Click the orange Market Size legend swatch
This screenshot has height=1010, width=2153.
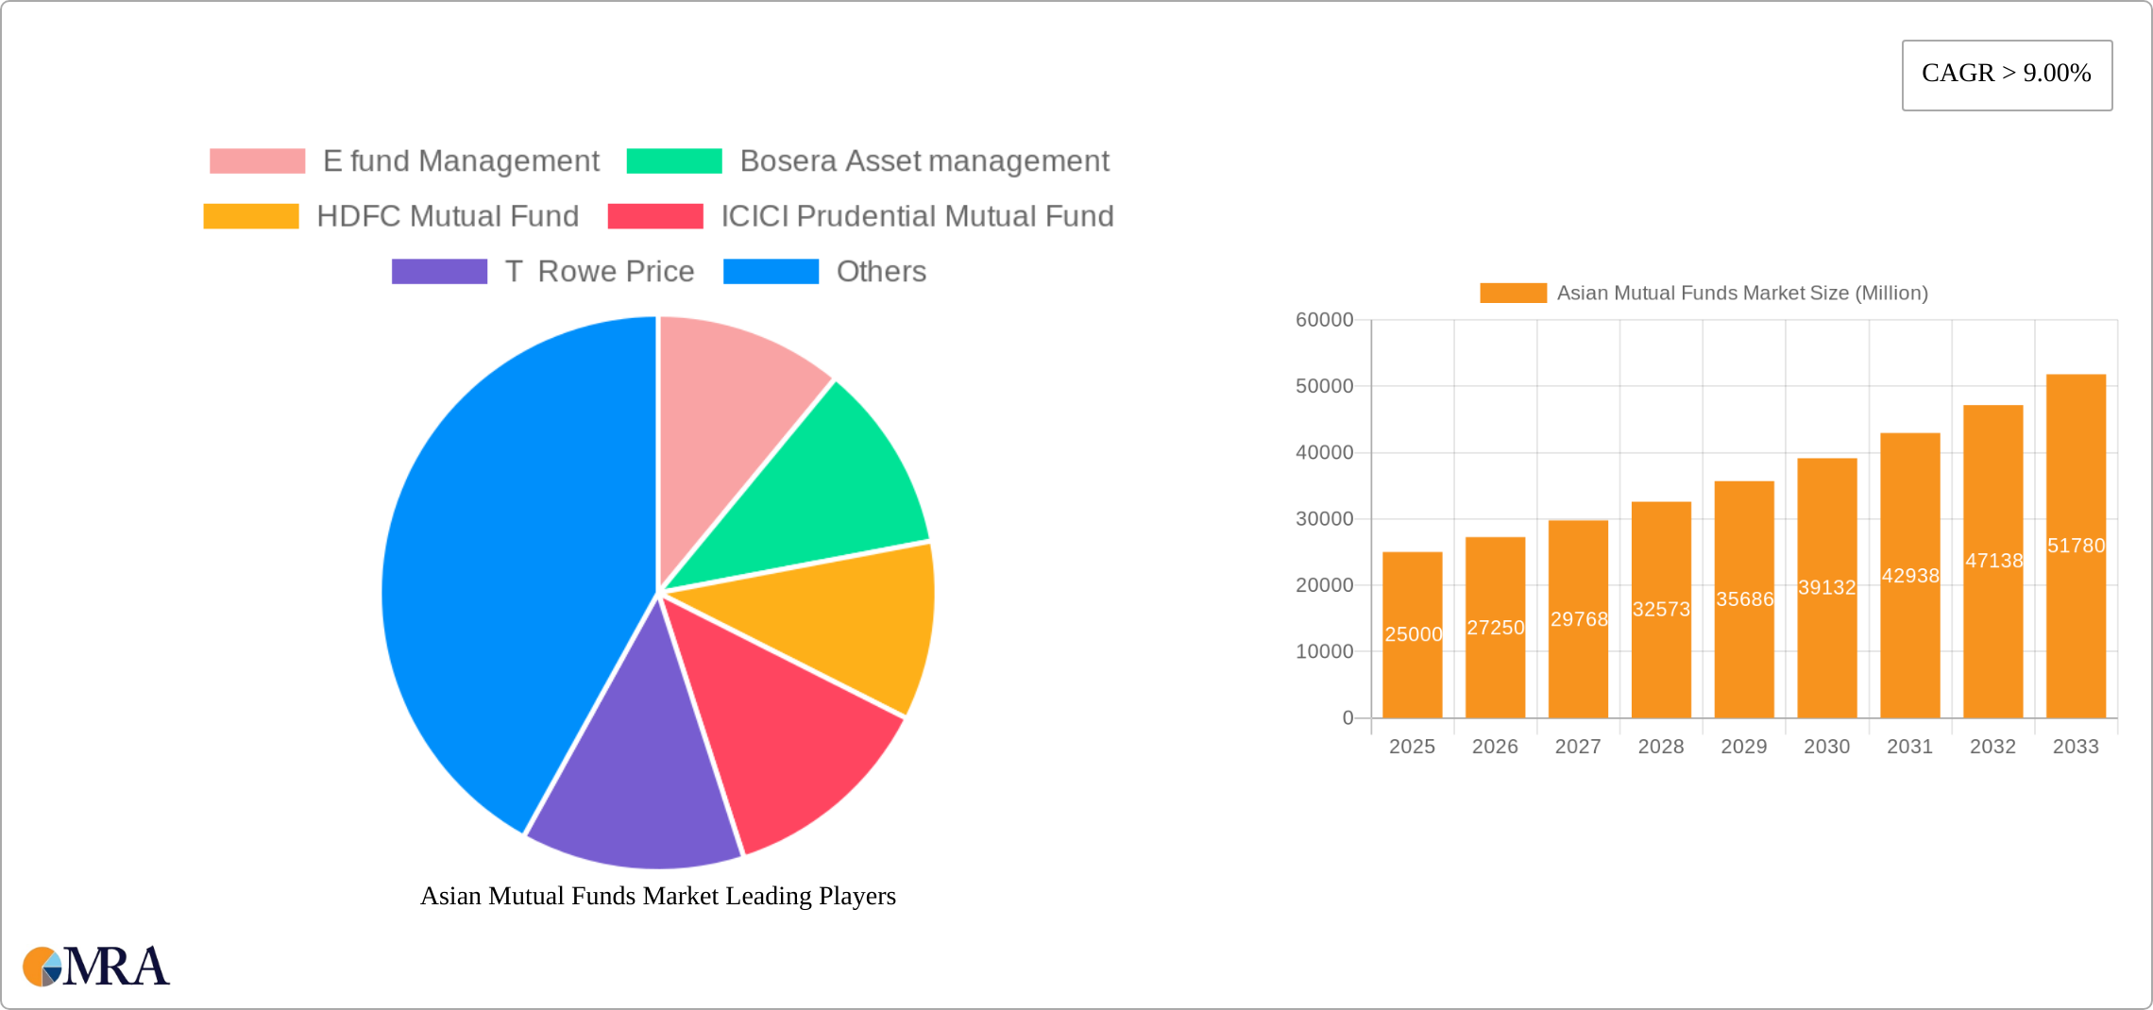pyautogui.click(x=1513, y=294)
